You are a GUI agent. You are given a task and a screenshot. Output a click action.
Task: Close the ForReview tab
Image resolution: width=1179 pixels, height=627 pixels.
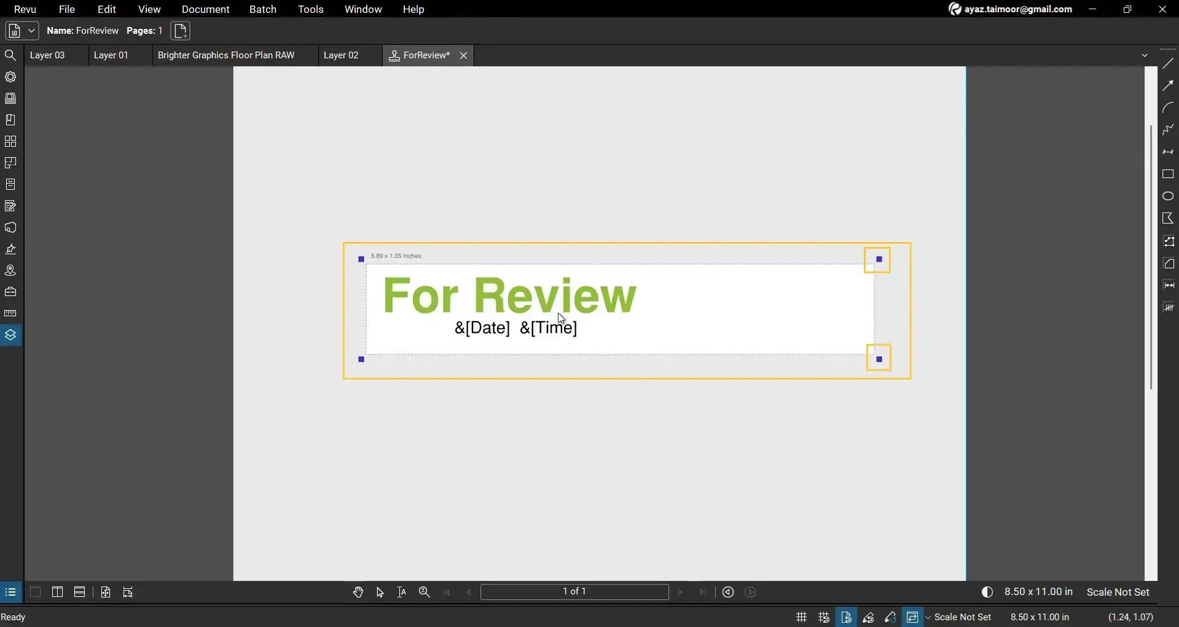[x=464, y=56]
